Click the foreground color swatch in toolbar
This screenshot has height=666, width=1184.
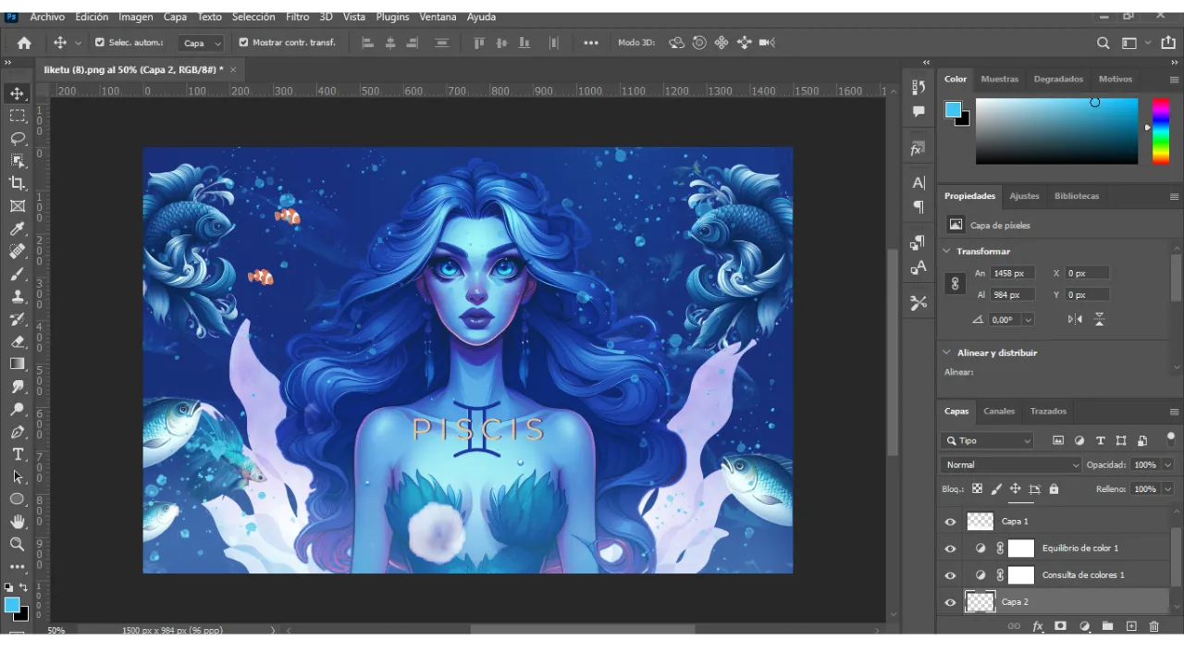12,605
